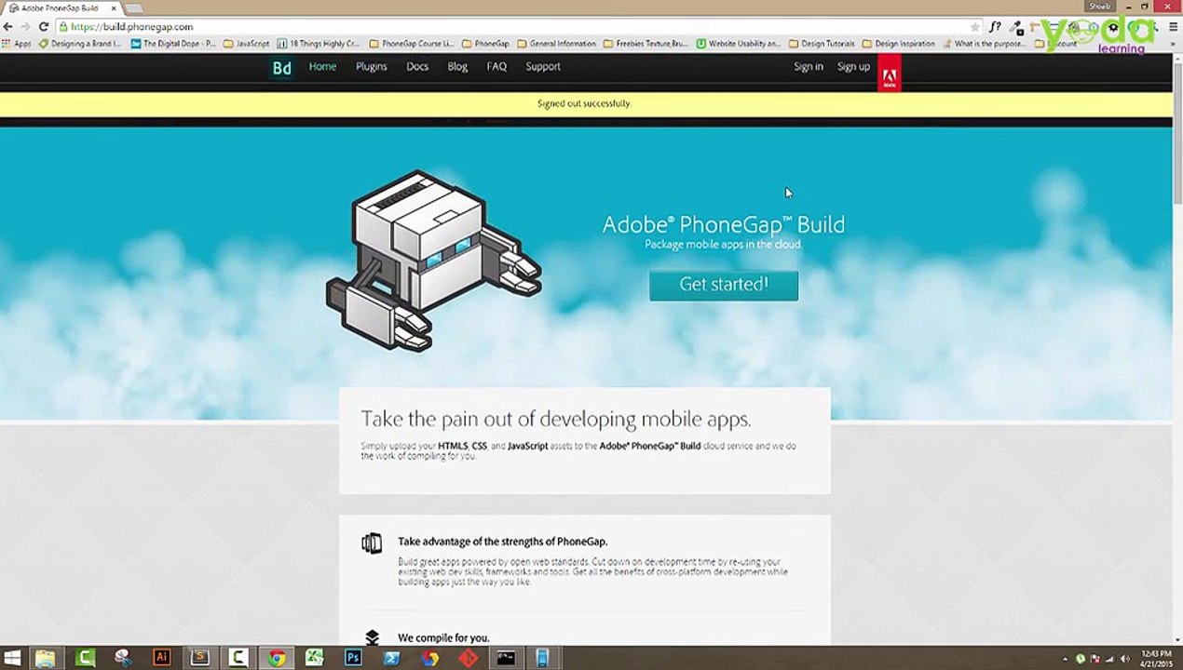
Task: Select the Adobe PhoneGap Build browser tab
Action: click(61, 8)
